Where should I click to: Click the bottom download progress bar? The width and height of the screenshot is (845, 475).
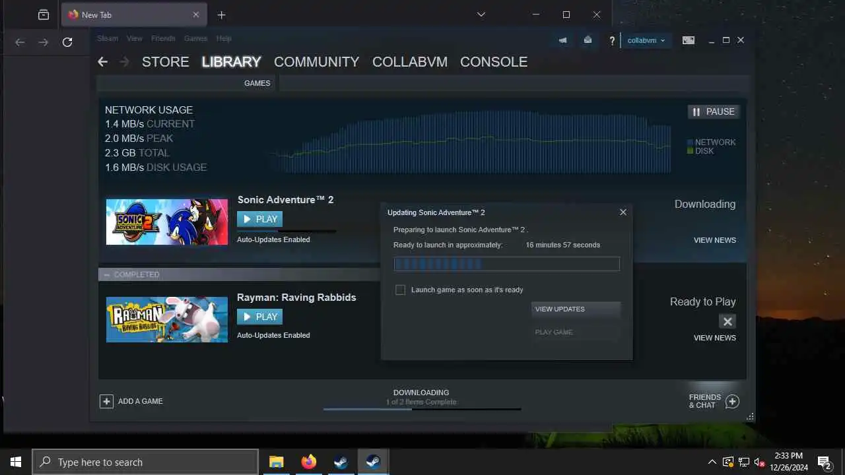422,409
